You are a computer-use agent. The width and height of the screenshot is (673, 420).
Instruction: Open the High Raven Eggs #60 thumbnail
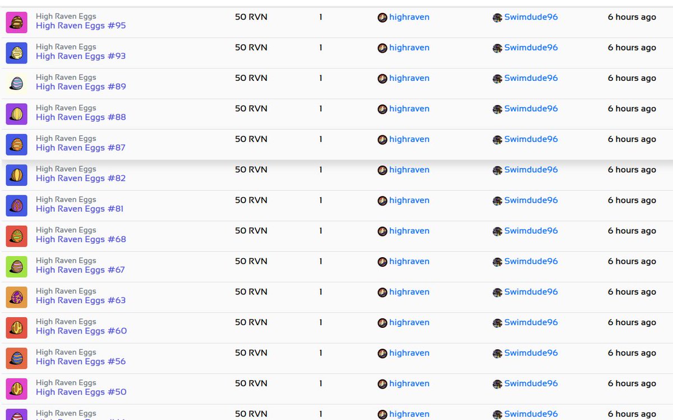(x=17, y=327)
